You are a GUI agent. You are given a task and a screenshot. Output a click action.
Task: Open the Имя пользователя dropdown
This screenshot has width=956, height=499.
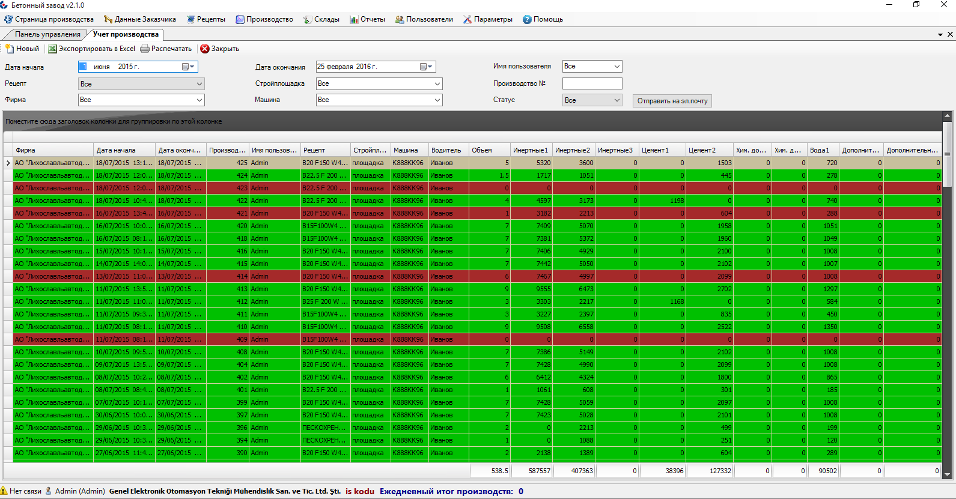[x=617, y=66]
